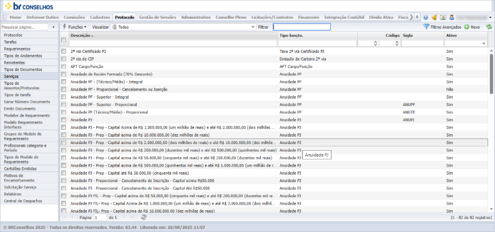This screenshot has height=232, width=495.
Task: Open the Gestão de Sessões tab
Action: click(157, 17)
